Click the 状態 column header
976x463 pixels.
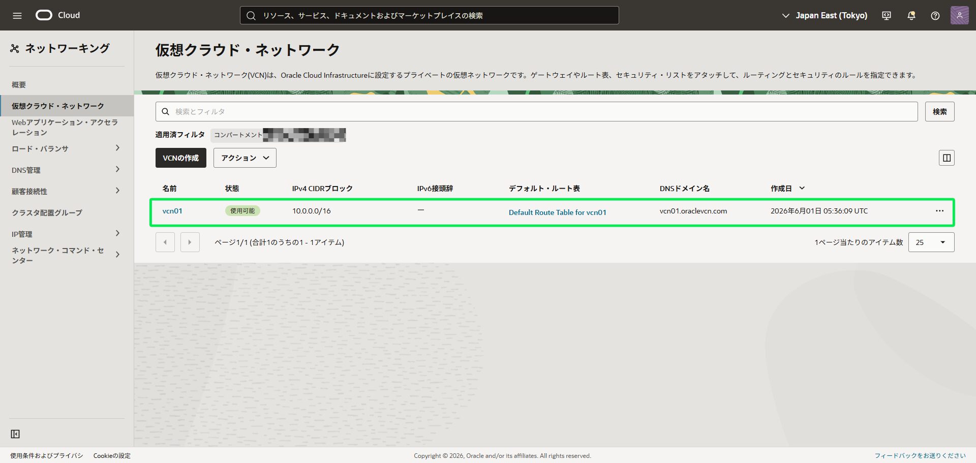(x=232, y=189)
